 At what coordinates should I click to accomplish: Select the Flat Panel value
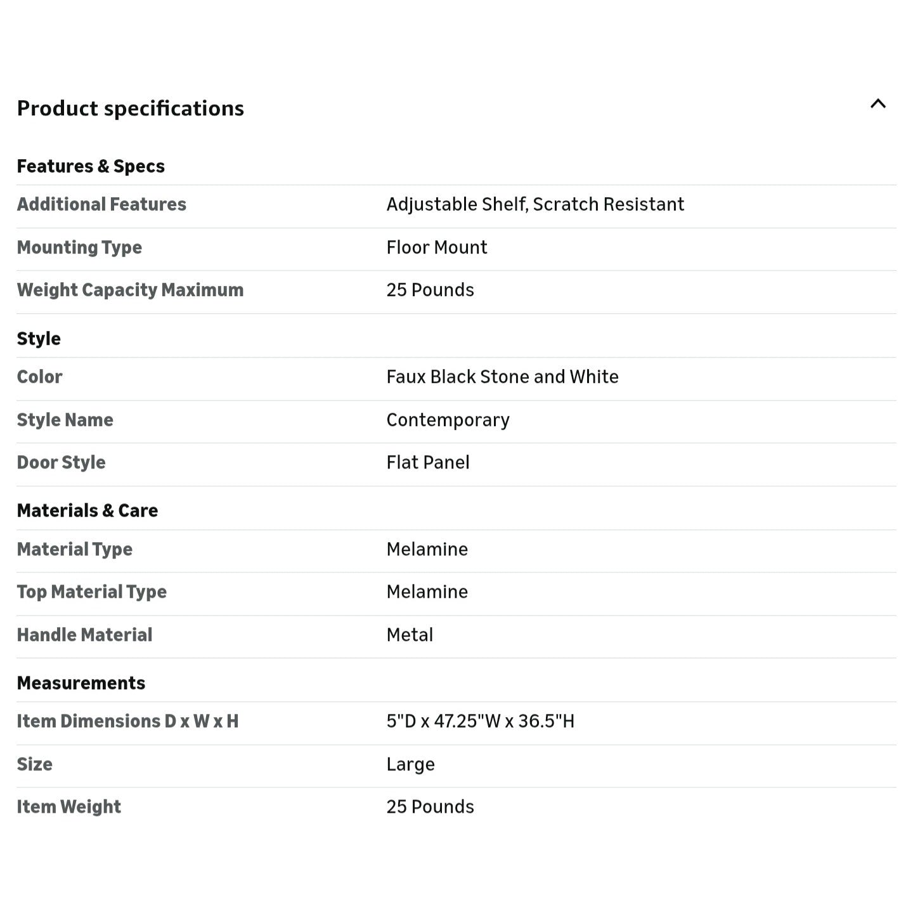(x=428, y=462)
